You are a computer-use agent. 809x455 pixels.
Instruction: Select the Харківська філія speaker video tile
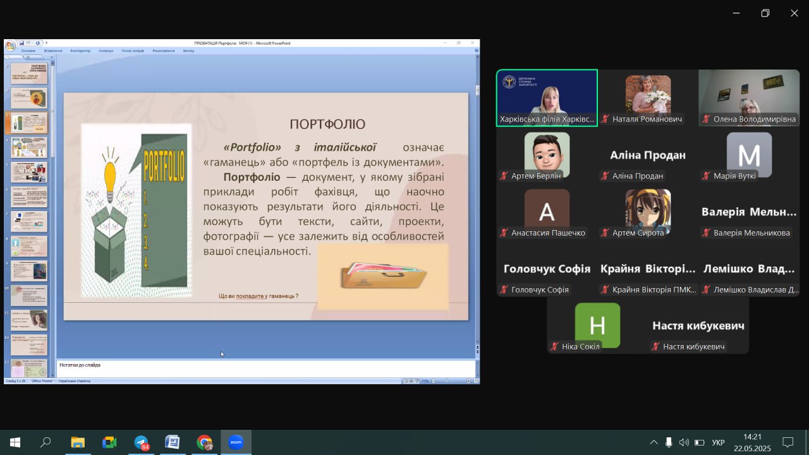(547, 98)
